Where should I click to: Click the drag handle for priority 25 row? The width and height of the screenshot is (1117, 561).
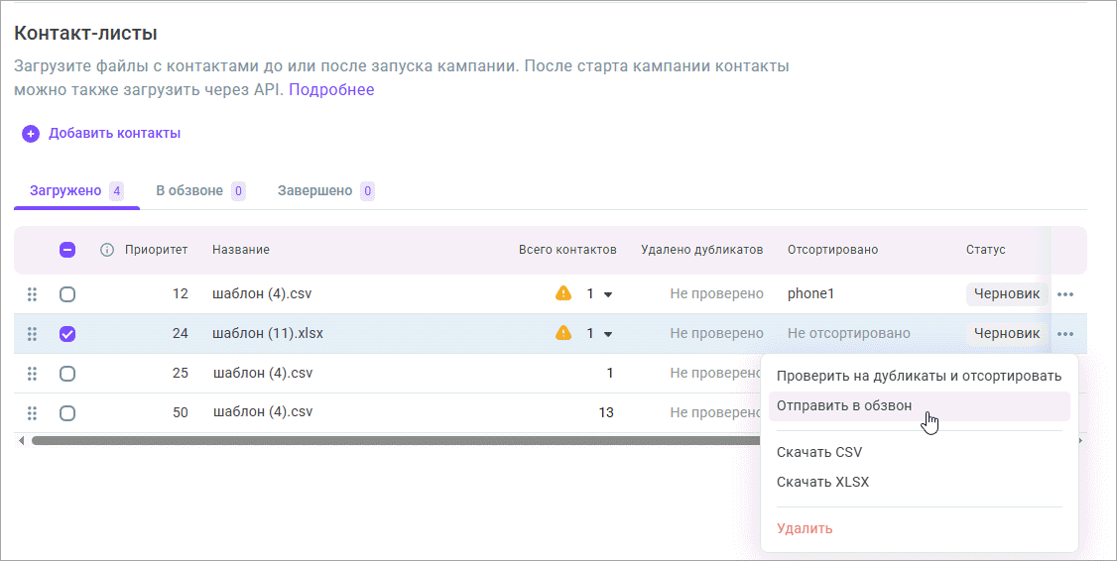pos(32,374)
